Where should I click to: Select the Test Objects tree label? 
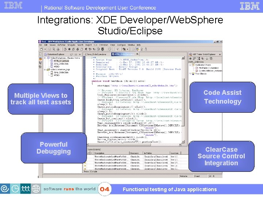[x=201, y=74]
